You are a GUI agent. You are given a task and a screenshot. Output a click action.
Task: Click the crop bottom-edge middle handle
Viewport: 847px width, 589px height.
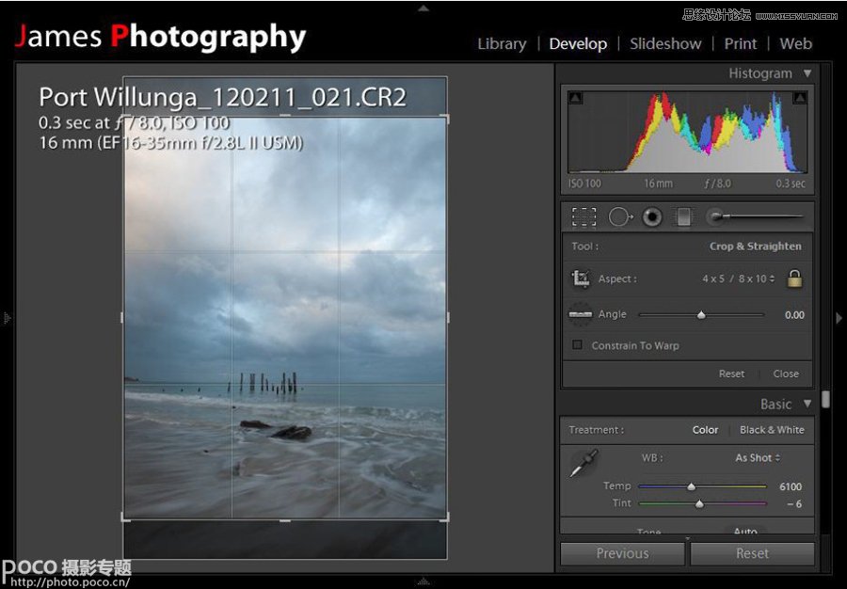(x=285, y=520)
